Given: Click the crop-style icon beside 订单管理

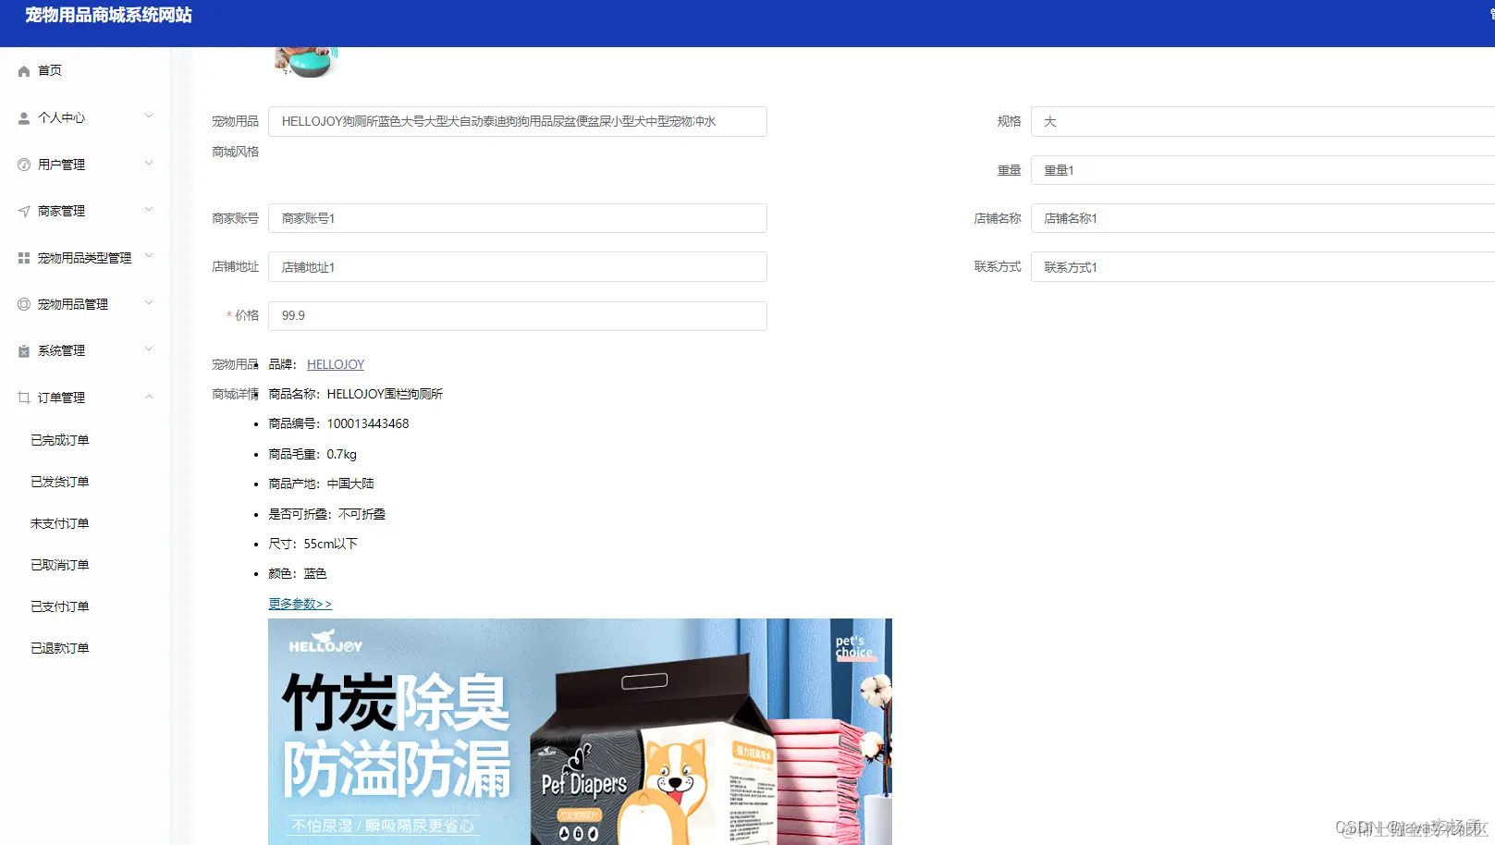Looking at the screenshot, I should pos(24,398).
